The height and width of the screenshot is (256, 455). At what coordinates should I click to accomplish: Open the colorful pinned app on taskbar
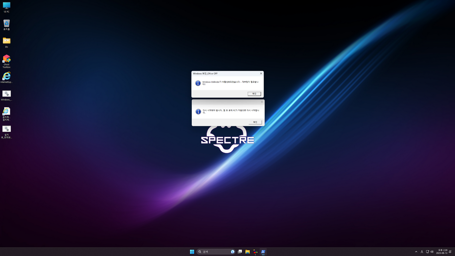tap(255, 252)
